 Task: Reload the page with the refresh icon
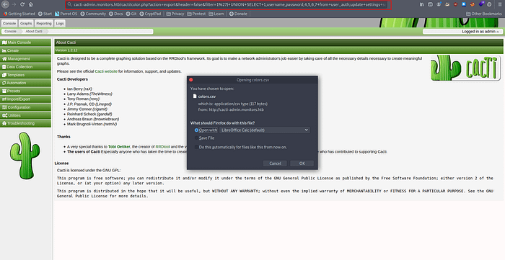pos(22,4)
